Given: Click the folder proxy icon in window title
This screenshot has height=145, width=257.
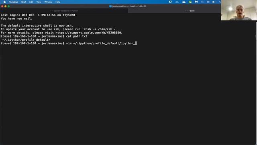Looking at the screenshot, I should tap(110, 6).
